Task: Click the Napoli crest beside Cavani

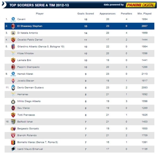Action: pos(13,19)
